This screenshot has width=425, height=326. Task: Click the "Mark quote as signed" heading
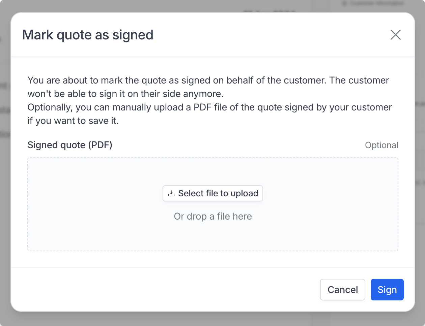(88, 35)
